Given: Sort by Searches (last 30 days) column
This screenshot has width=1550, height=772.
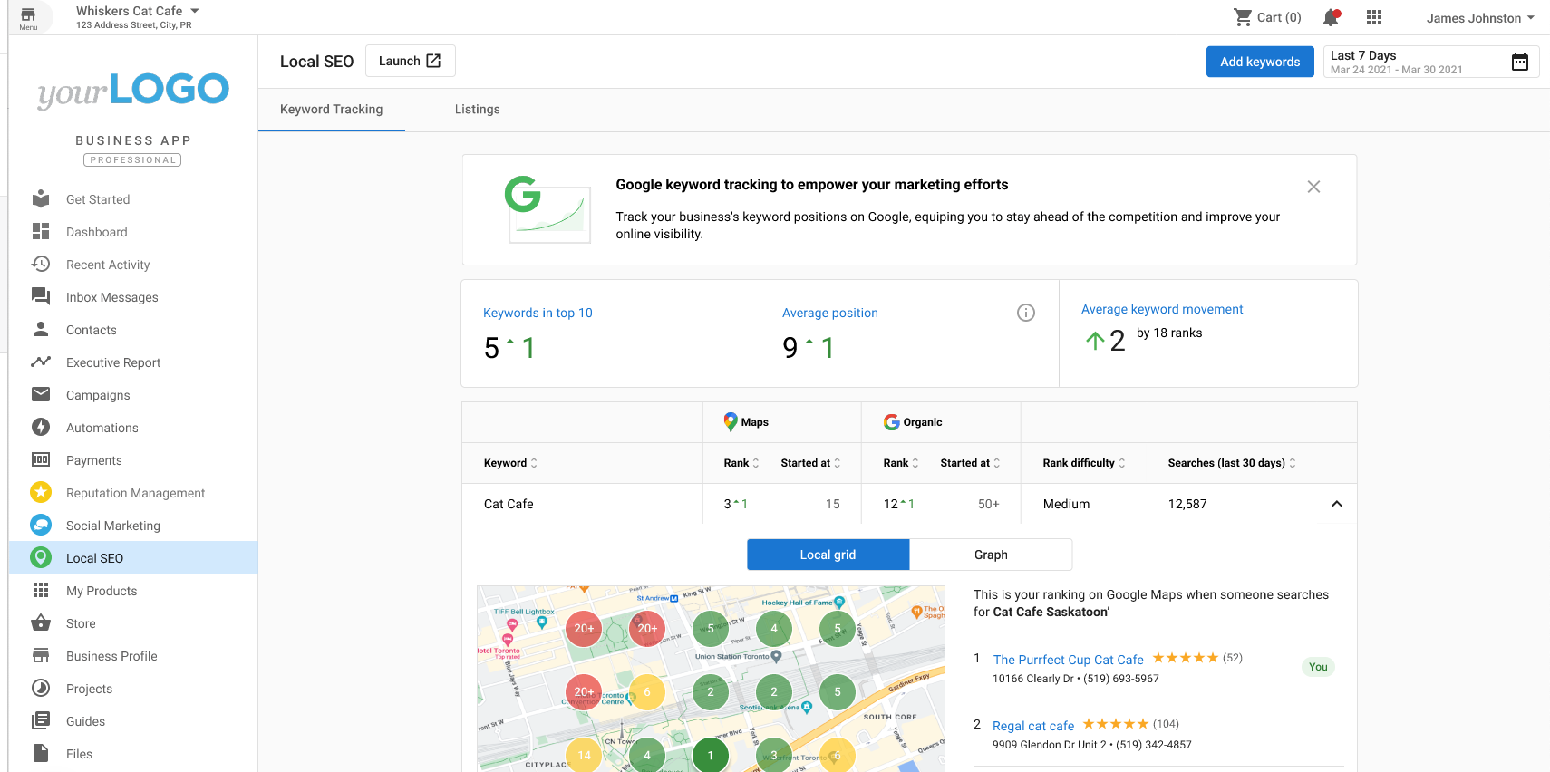Looking at the screenshot, I should [1232, 463].
